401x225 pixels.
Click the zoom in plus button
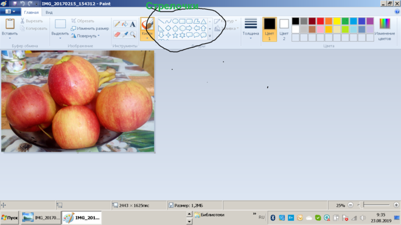[x=396, y=205]
